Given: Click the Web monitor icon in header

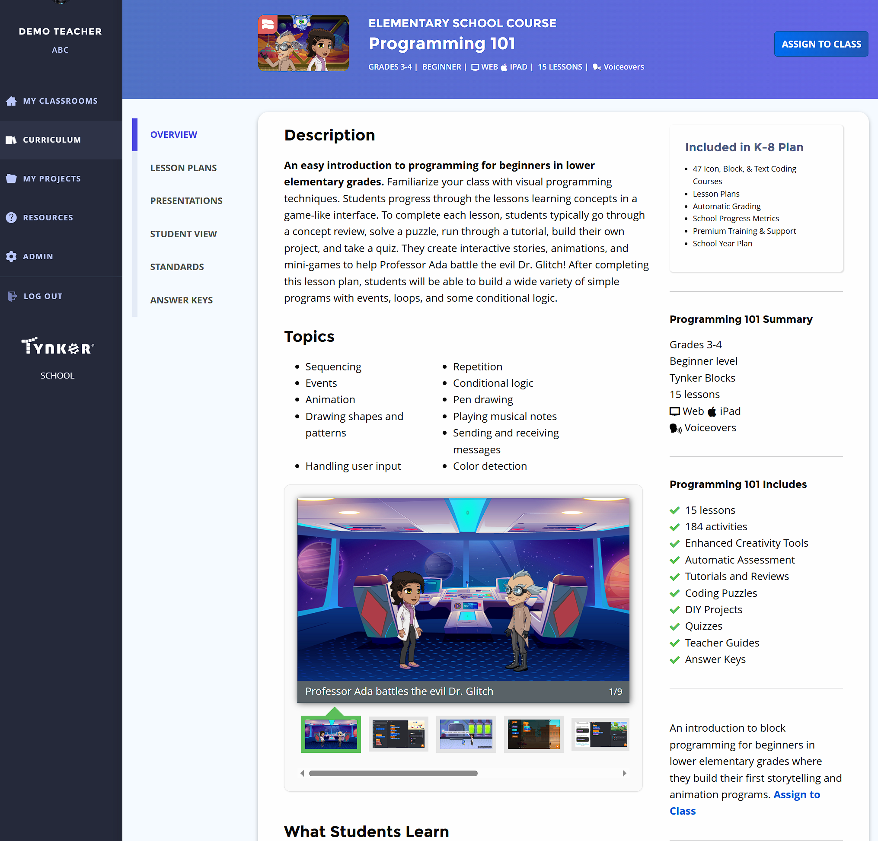Looking at the screenshot, I should pyautogui.click(x=475, y=67).
